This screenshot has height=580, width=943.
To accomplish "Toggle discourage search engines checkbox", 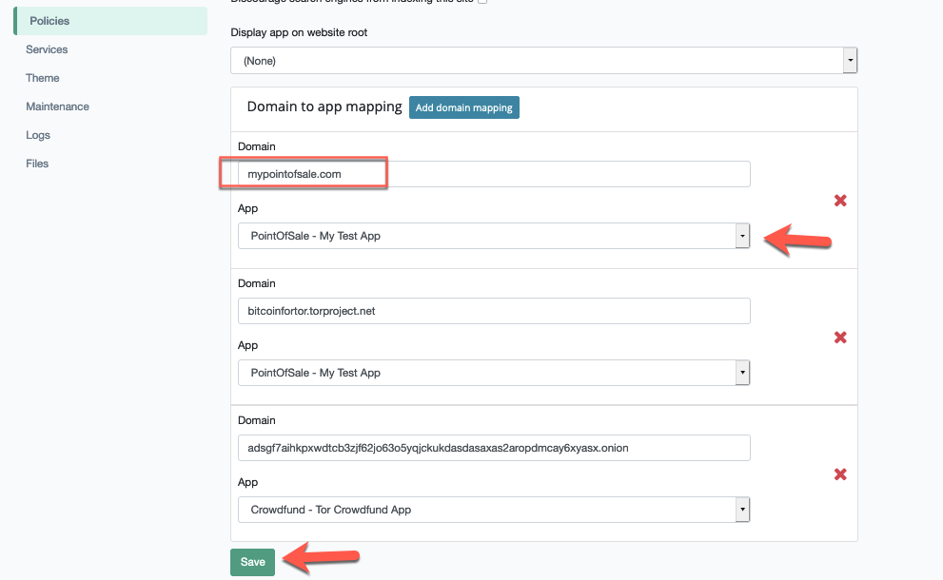I will pos(482,2).
